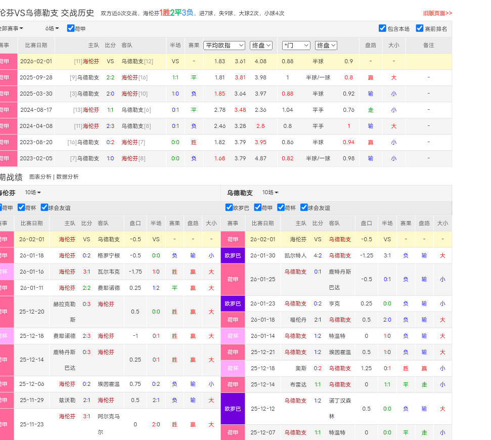
Task: Switch to 数据分析 view
Action: tap(67, 177)
